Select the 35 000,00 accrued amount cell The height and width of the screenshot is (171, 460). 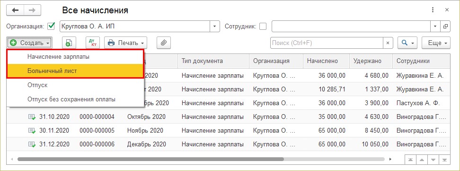(x=331, y=117)
